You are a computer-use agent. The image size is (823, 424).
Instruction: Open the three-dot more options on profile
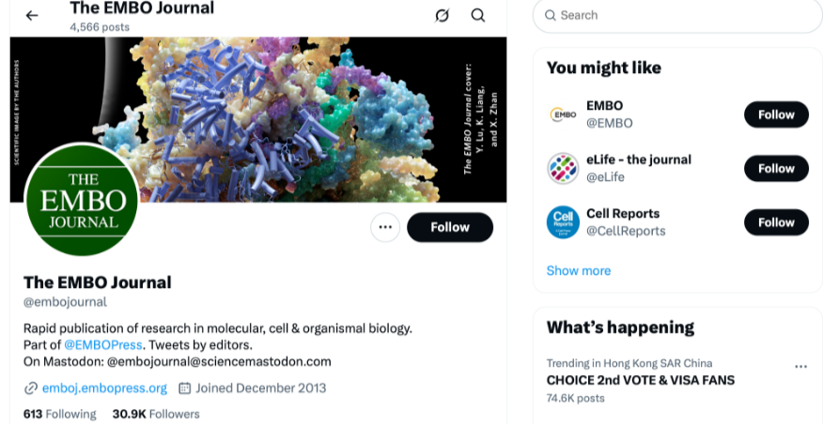385,227
